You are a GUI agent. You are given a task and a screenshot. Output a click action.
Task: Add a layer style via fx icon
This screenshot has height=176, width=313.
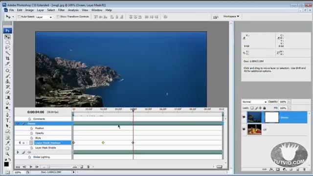pos(271,170)
